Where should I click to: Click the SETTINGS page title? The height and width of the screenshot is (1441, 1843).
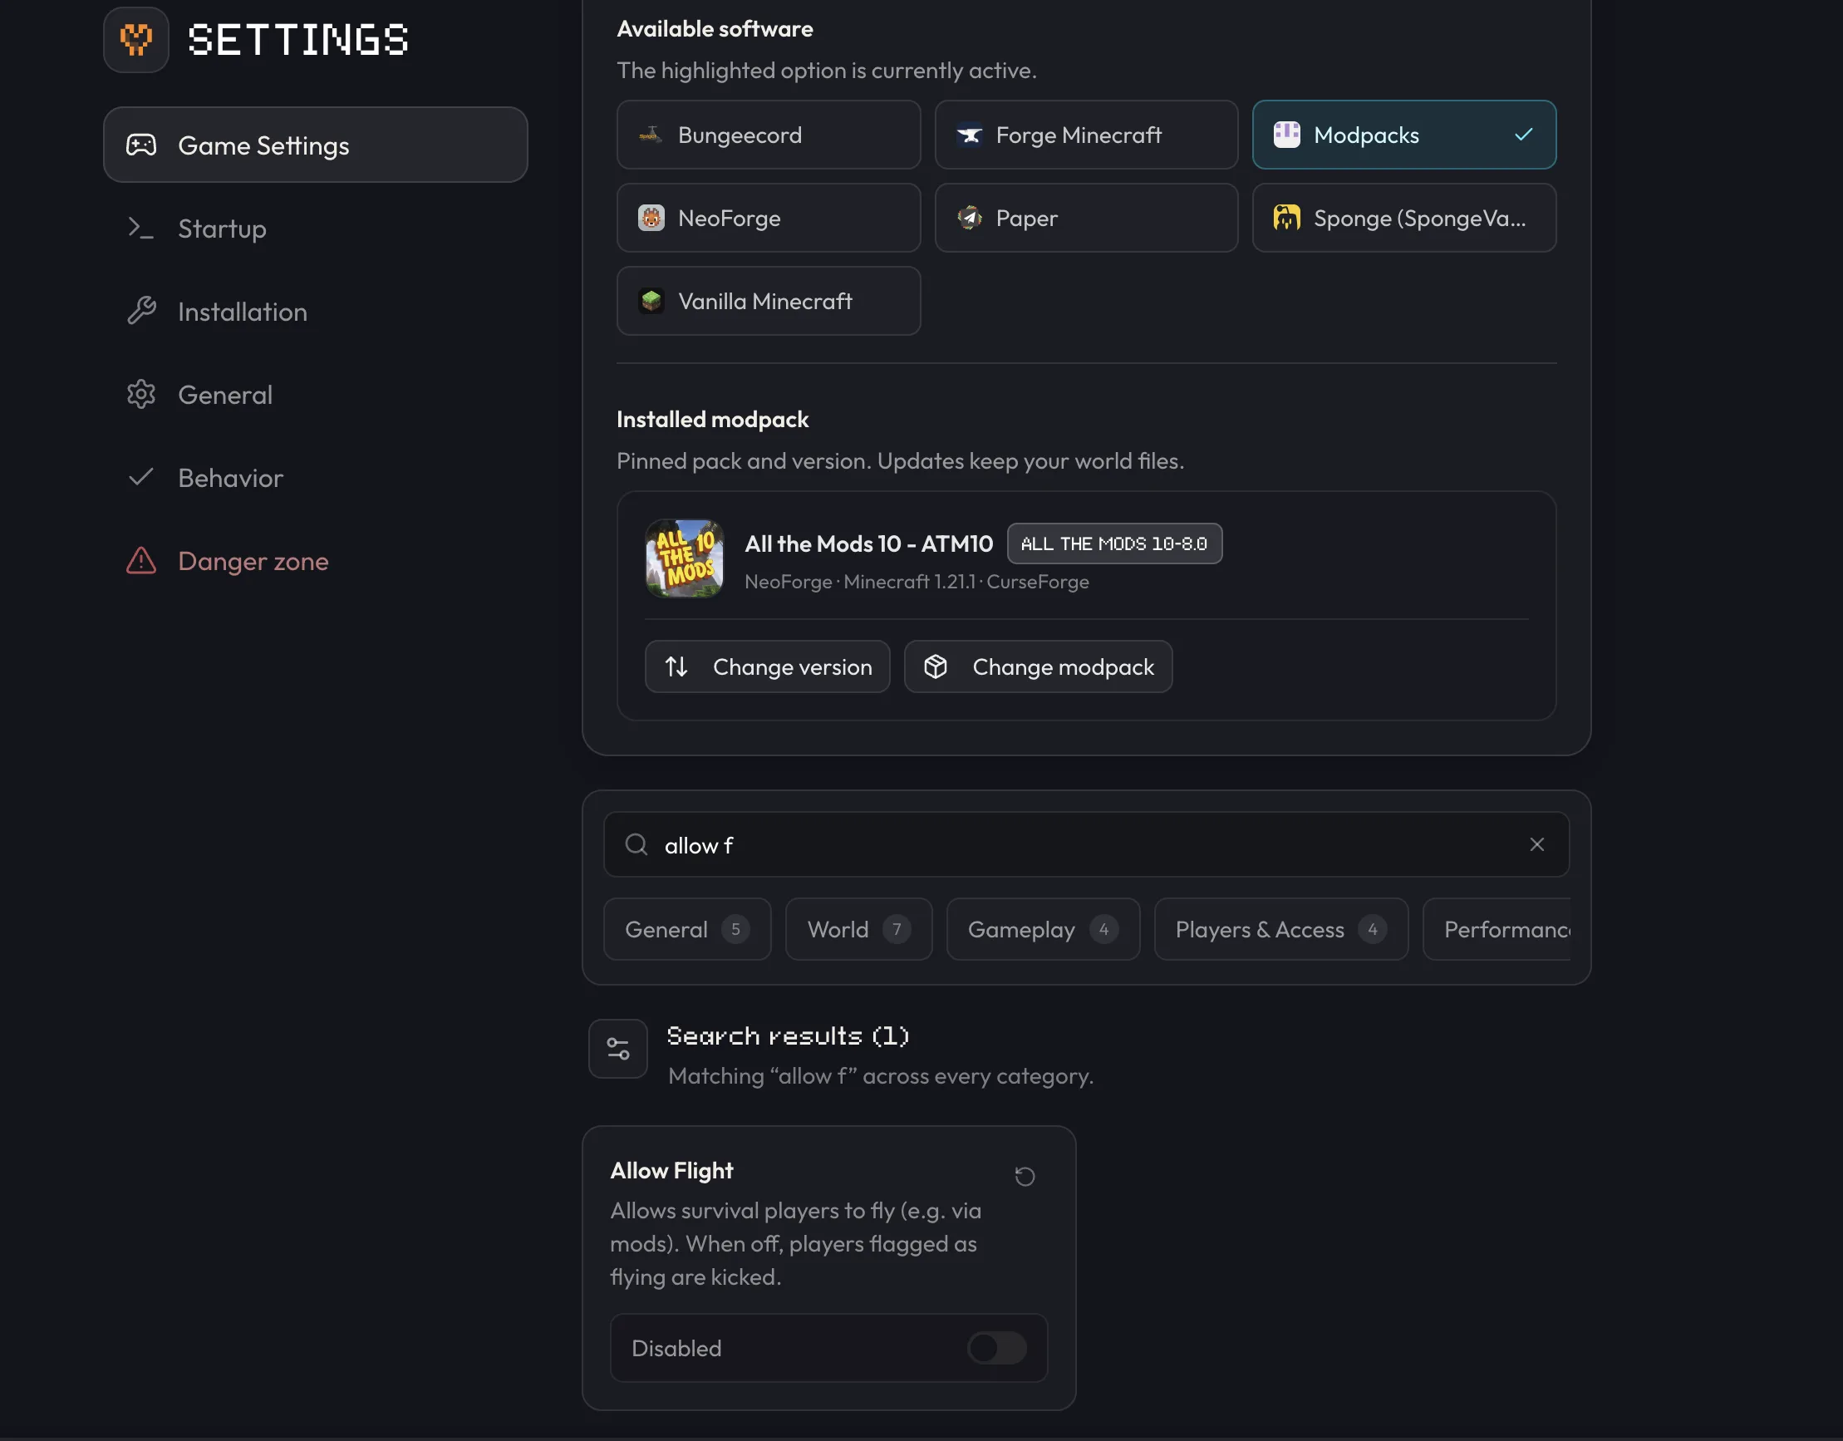pyautogui.click(x=297, y=40)
